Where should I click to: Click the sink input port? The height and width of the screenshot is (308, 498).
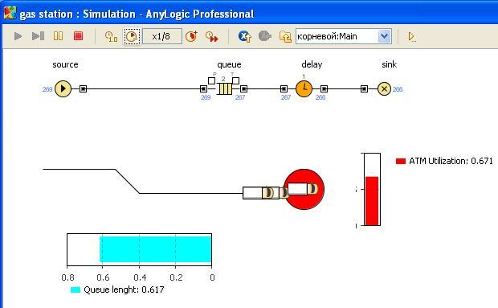[365, 88]
